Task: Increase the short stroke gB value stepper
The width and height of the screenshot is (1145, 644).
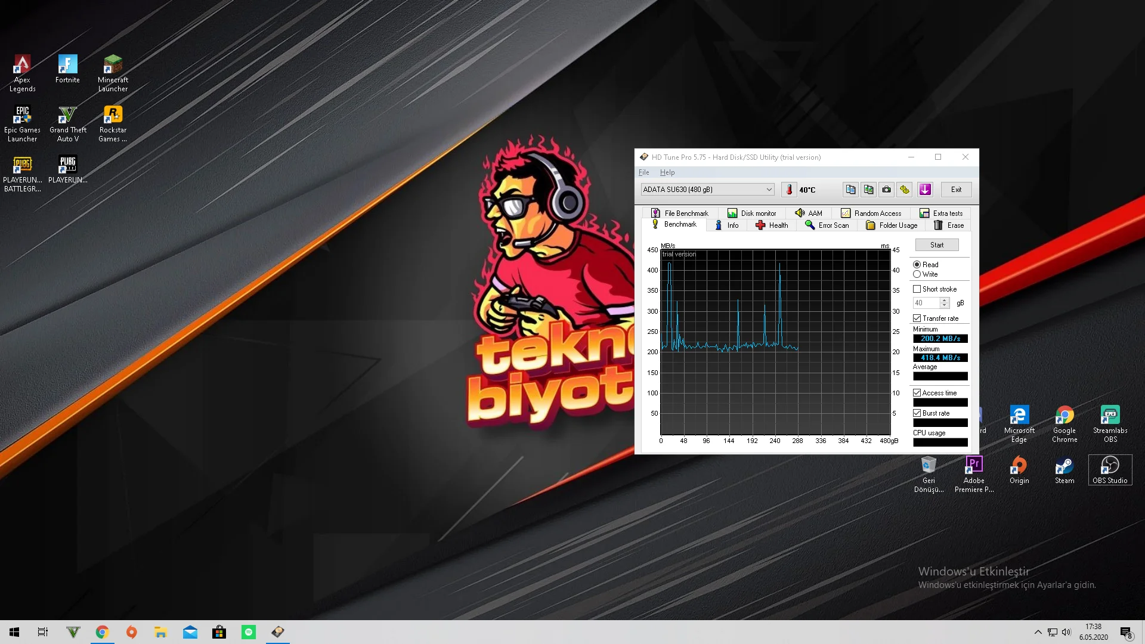Action: (944, 301)
